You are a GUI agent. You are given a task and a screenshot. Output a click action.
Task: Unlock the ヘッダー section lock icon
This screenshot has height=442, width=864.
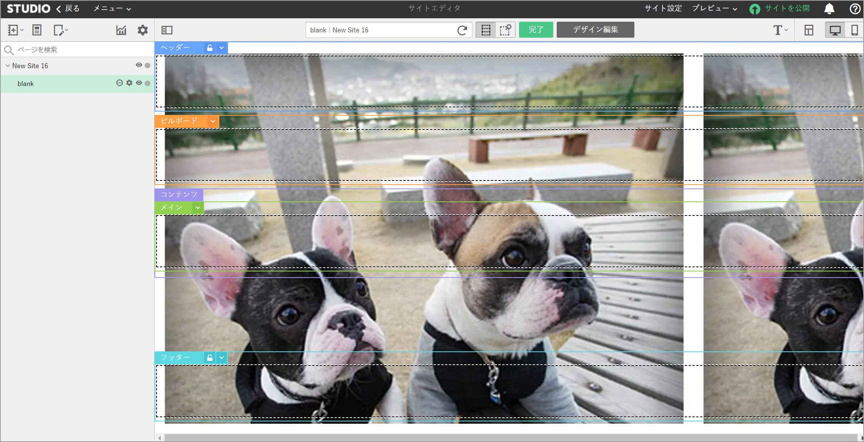[210, 48]
